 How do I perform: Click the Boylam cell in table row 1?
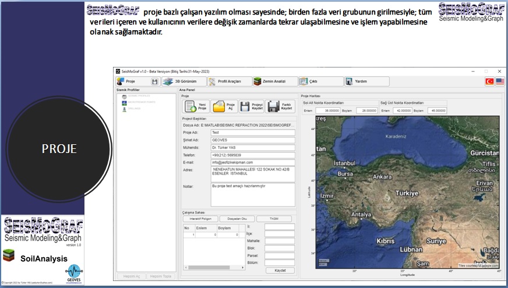click(228, 235)
